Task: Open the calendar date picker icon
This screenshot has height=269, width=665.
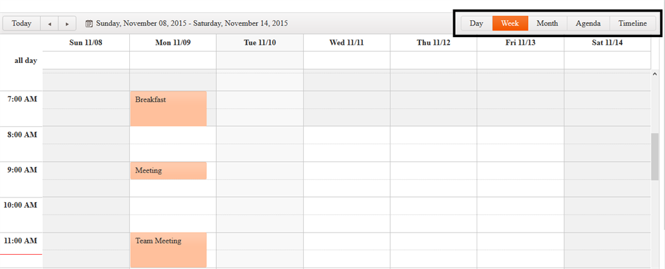Action: tap(89, 23)
